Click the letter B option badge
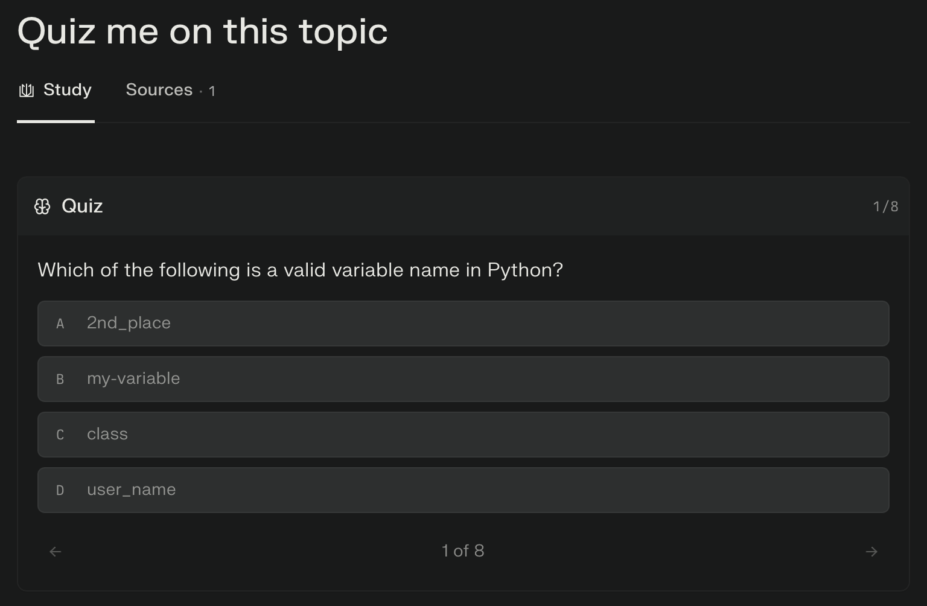Viewport: 927px width, 606px height. point(60,380)
